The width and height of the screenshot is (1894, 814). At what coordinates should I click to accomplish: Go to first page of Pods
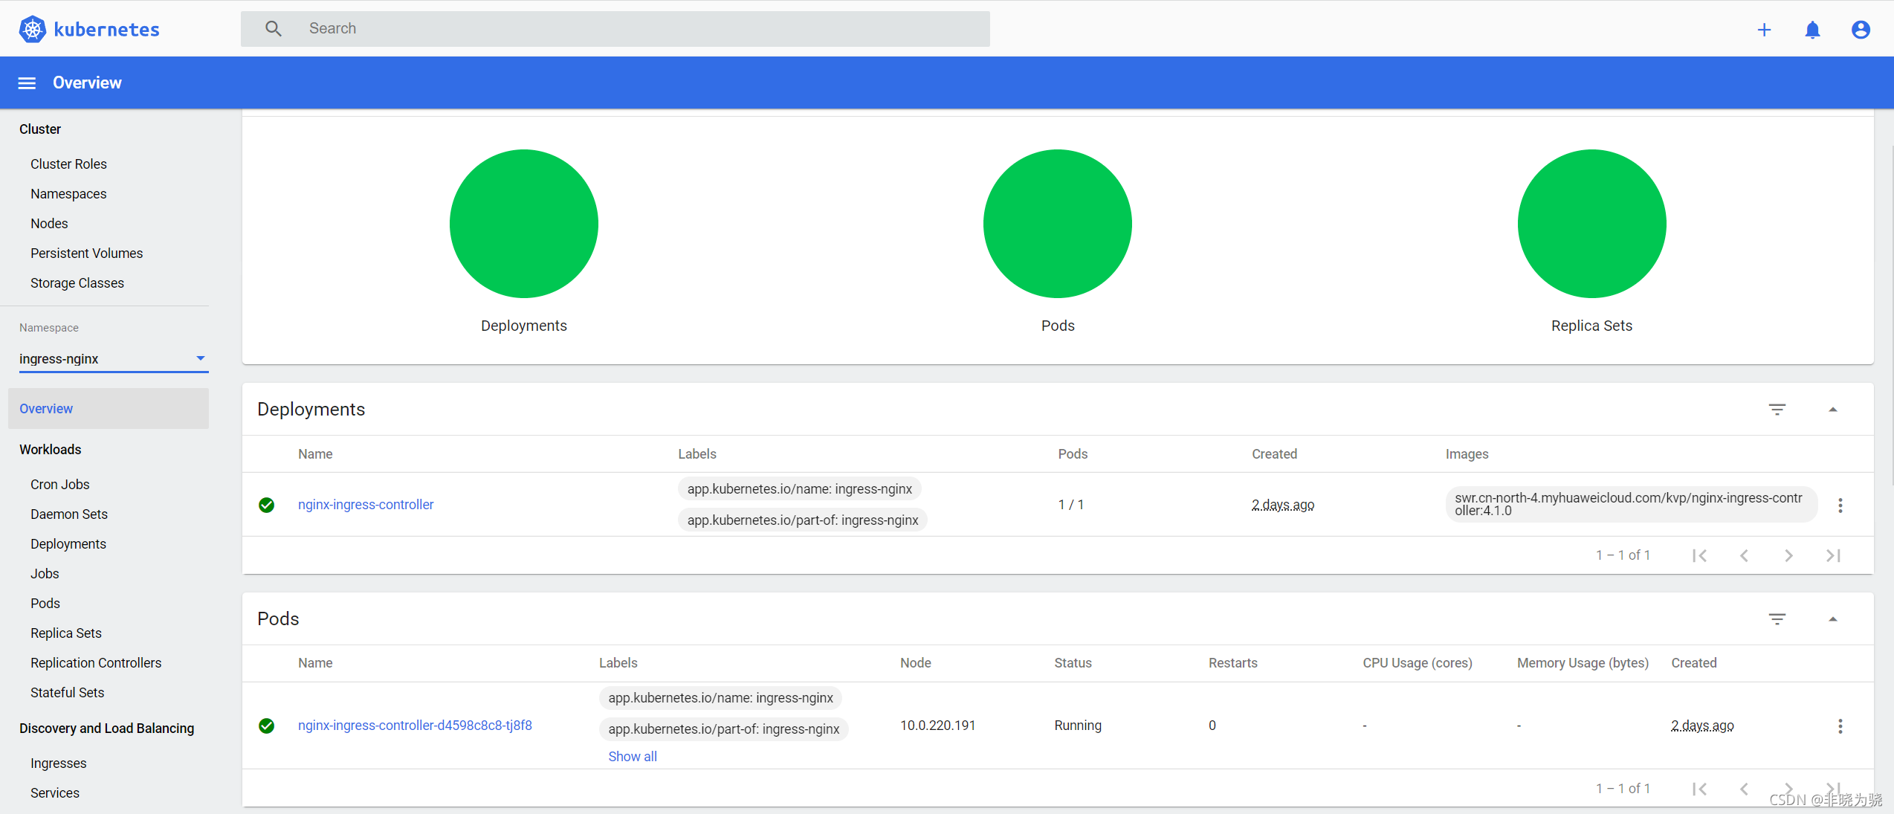pos(1699,789)
